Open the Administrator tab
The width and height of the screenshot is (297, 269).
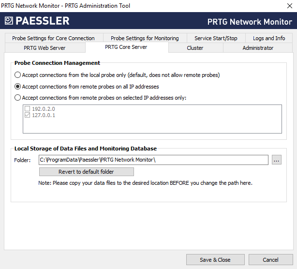point(258,48)
